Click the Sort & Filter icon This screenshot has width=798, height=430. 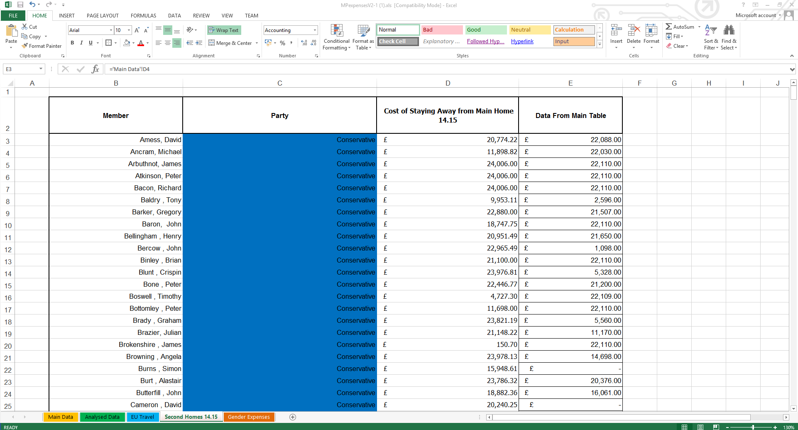click(x=711, y=31)
